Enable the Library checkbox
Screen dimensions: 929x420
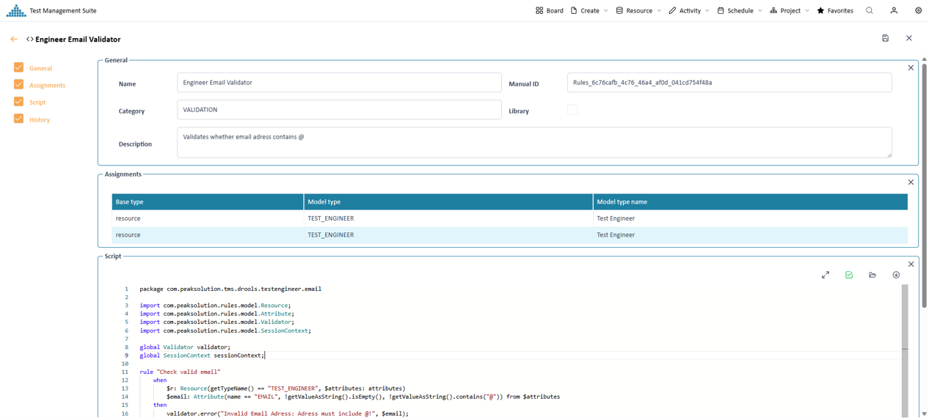[572, 109]
